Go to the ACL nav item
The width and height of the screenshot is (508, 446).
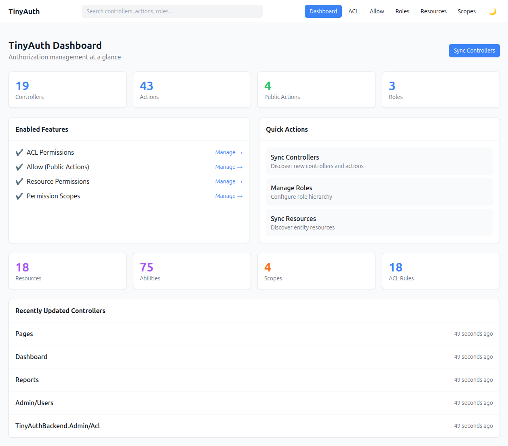[x=353, y=11]
